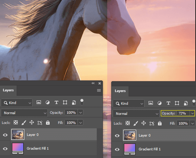The width and height of the screenshot is (196, 158).
Task: Open Normal blend mode dropdown in left panel
Action: (24, 113)
